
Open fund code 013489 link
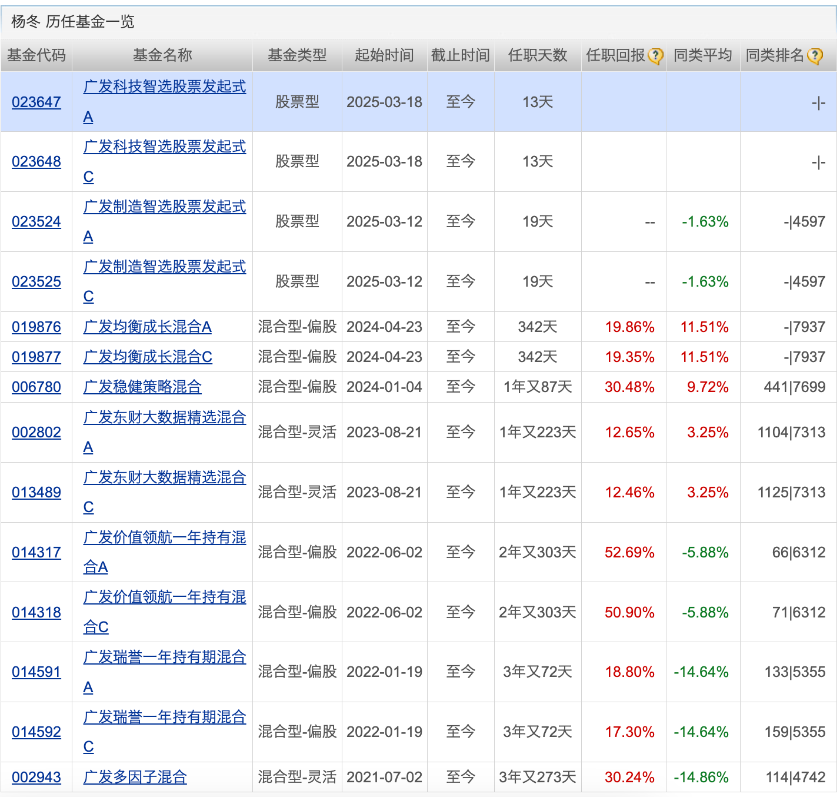(x=36, y=492)
